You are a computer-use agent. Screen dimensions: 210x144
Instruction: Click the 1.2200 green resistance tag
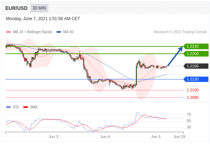[196, 54]
